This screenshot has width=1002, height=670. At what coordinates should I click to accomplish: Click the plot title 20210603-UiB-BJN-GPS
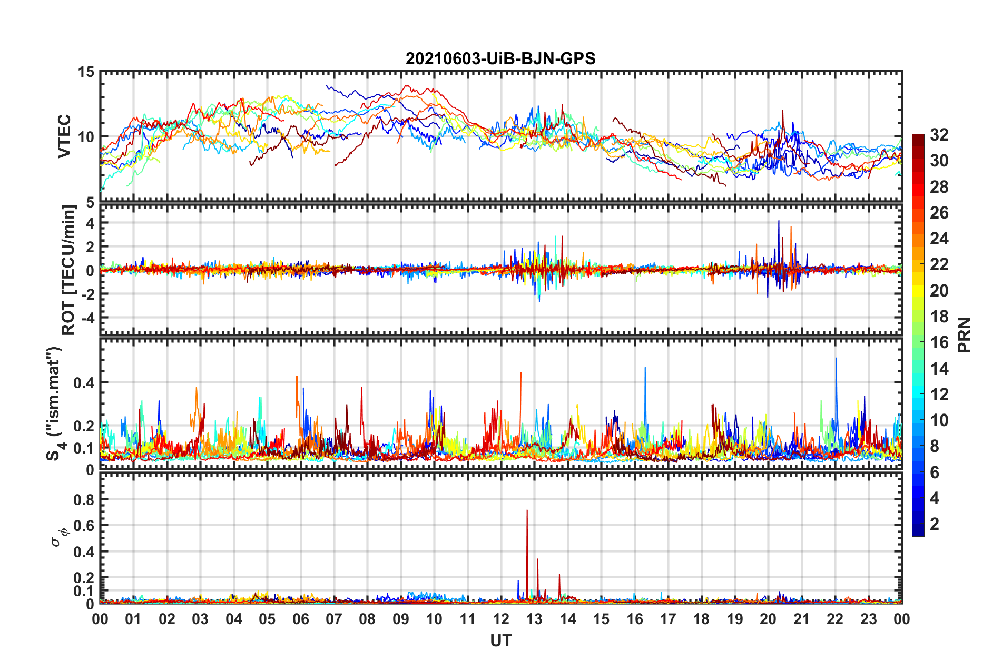(500, 58)
